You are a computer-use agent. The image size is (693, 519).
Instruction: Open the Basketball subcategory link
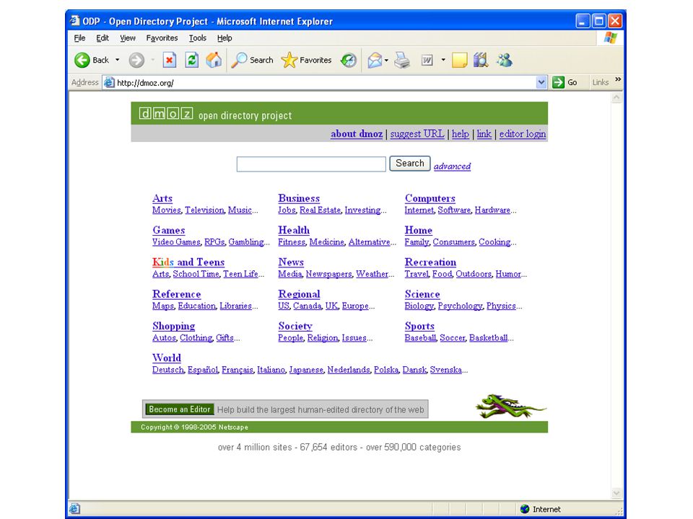[489, 337]
